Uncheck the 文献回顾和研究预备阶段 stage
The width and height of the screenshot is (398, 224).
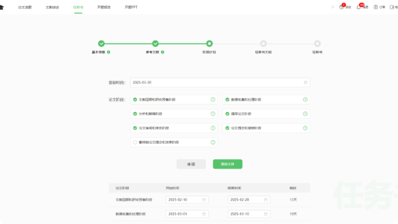(x=135, y=100)
